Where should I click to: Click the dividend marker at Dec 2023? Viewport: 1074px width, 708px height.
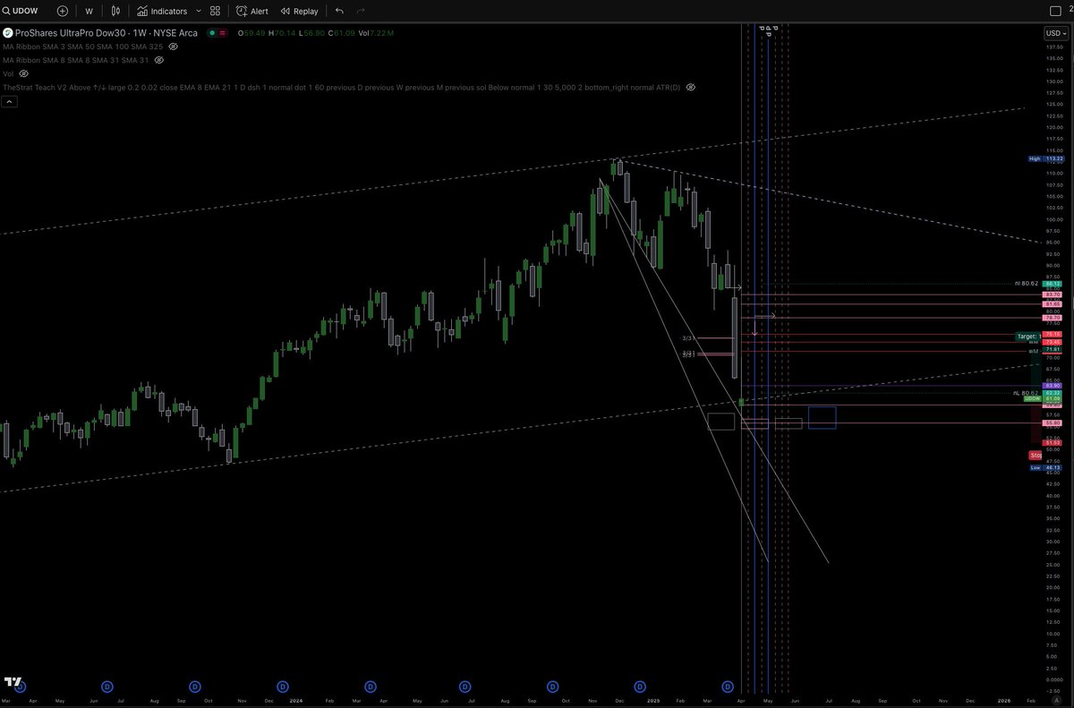(x=284, y=687)
